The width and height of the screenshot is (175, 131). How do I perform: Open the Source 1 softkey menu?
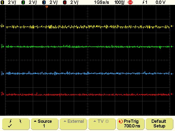45,124
